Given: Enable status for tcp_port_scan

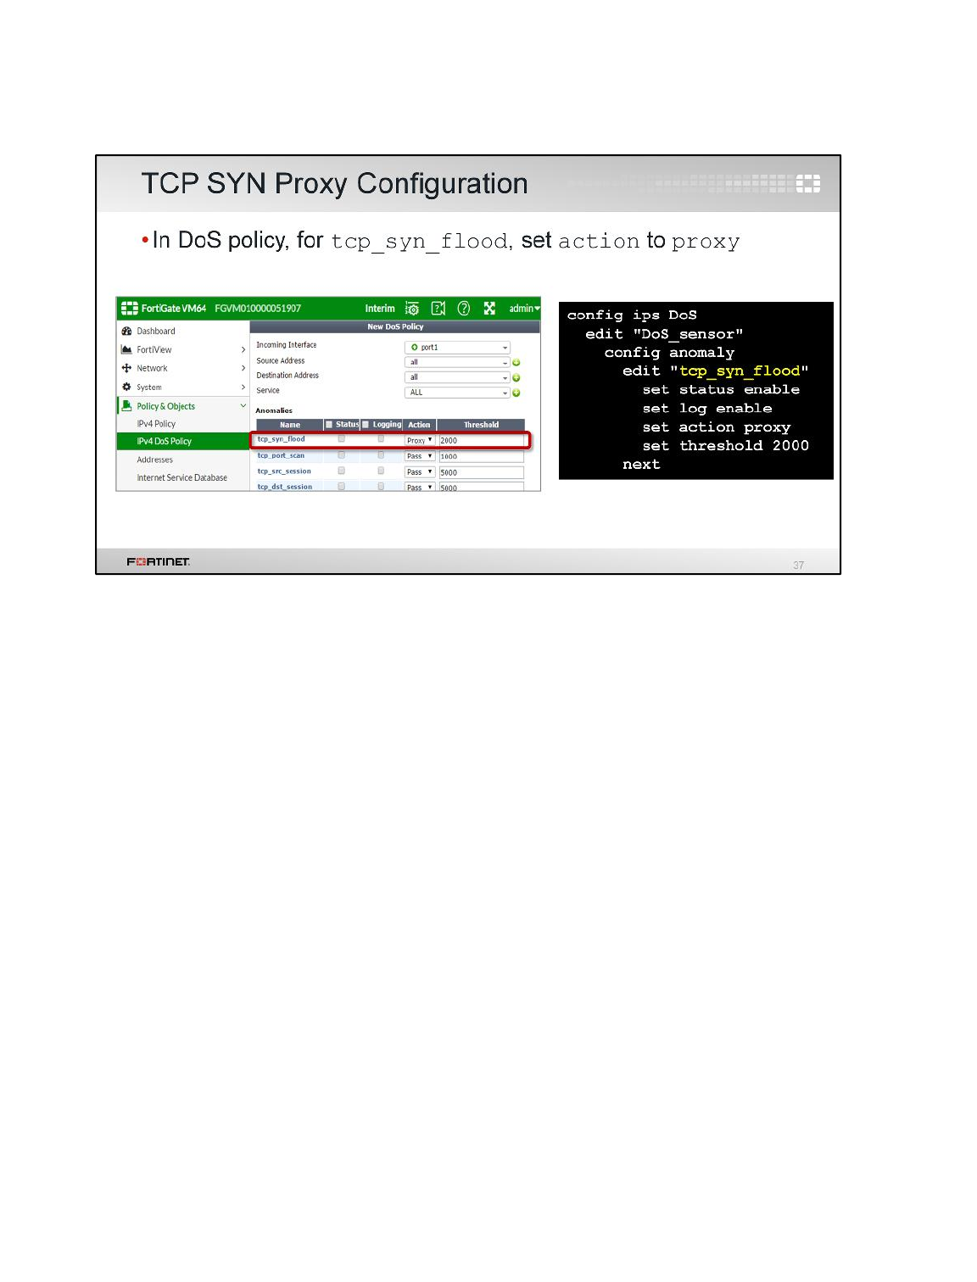Looking at the screenshot, I should (342, 455).
